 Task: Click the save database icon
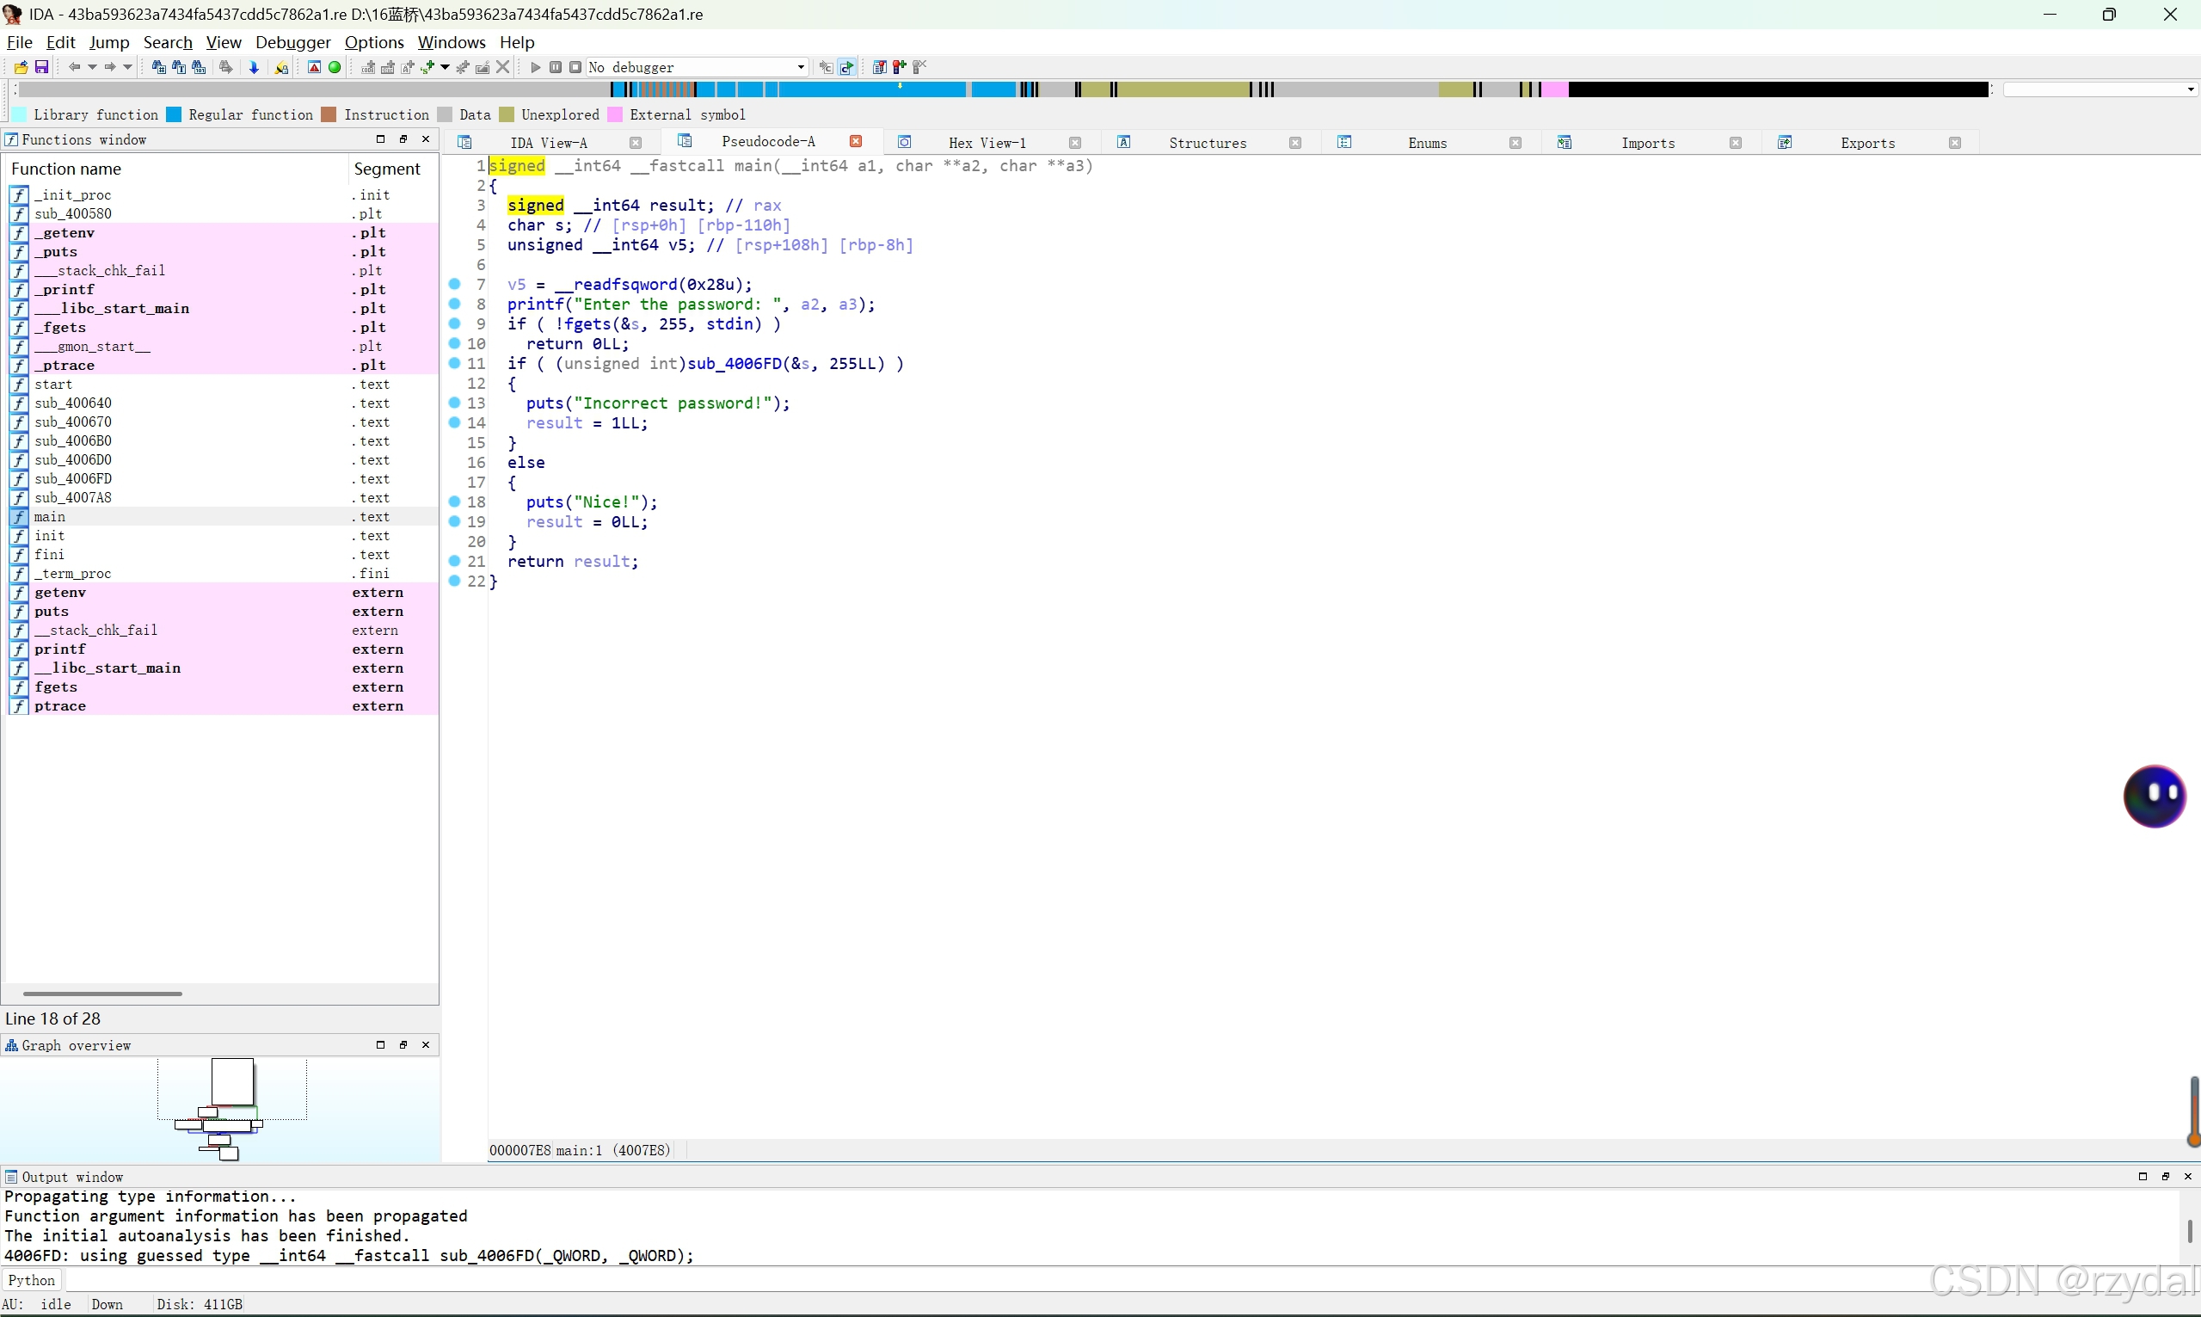click(x=40, y=67)
